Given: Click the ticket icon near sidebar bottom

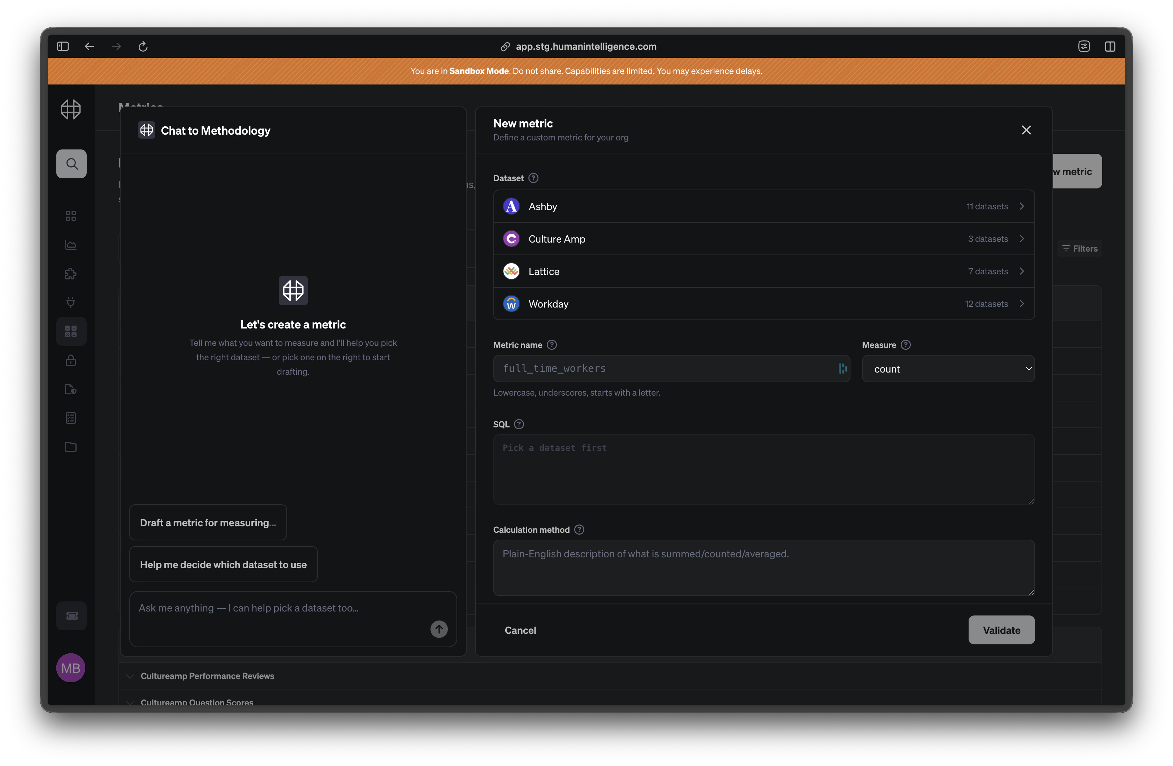Looking at the screenshot, I should click(x=72, y=616).
